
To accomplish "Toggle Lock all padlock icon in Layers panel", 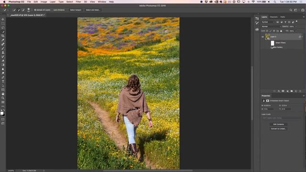I will (x=281, y=31).
